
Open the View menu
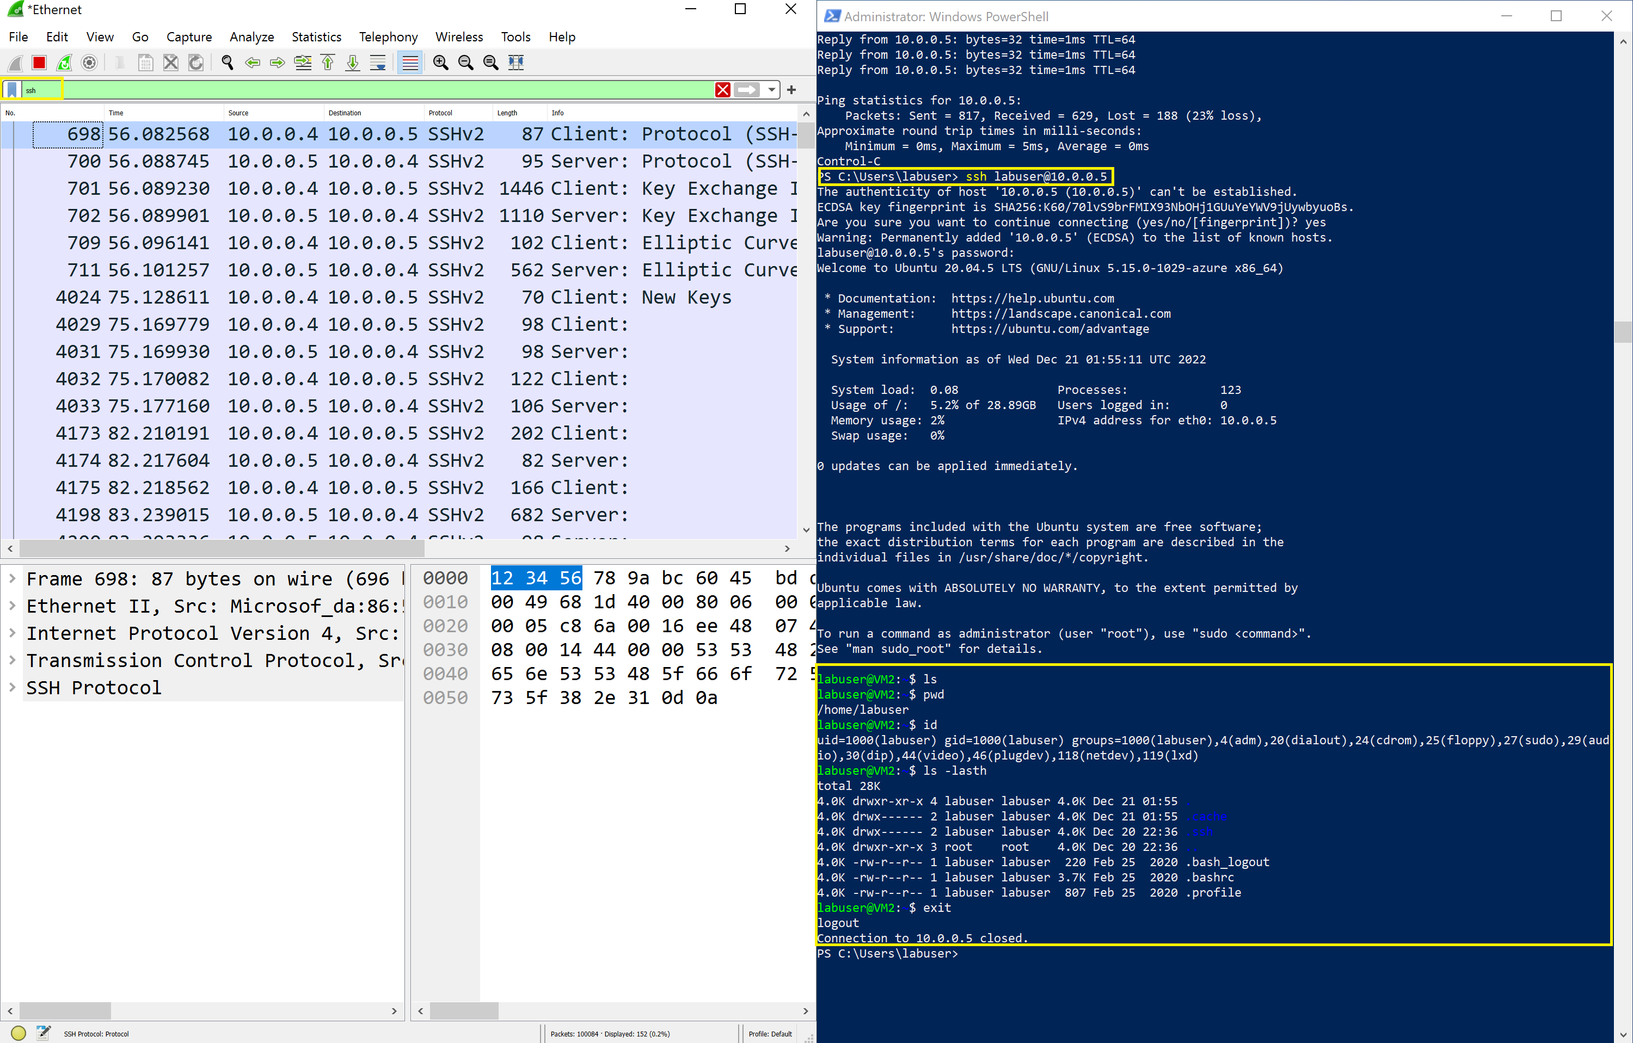[100, 38]
